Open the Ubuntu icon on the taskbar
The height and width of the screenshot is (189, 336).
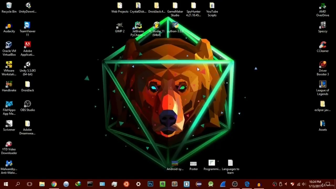point(126,184)
